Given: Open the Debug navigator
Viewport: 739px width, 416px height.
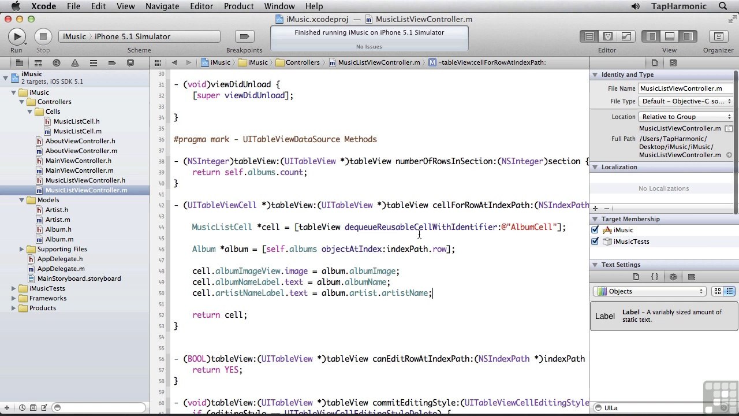Looking at the screenshot, I should (93, 62).
